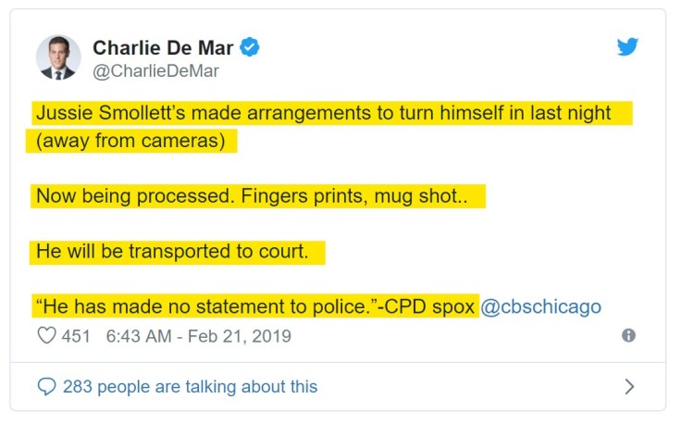Click the 451 likes count

pyautogui.click(x=76, y=336)
